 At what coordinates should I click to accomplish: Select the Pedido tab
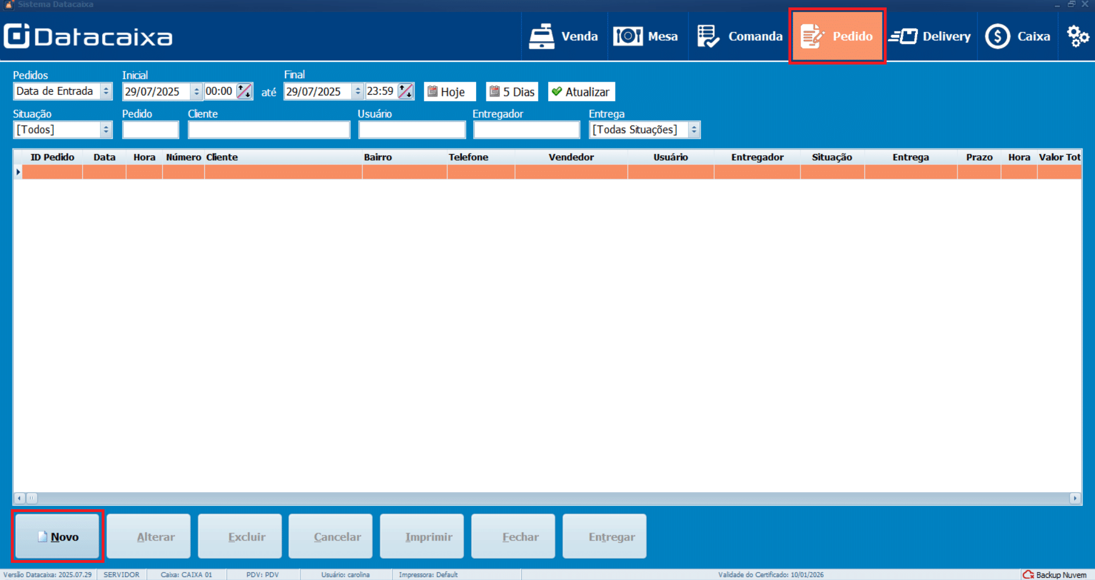(837, 37)
